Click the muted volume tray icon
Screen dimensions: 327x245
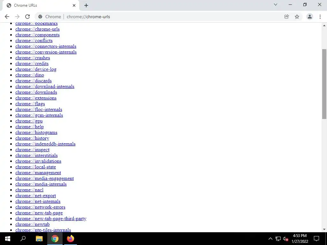[285, 239]
